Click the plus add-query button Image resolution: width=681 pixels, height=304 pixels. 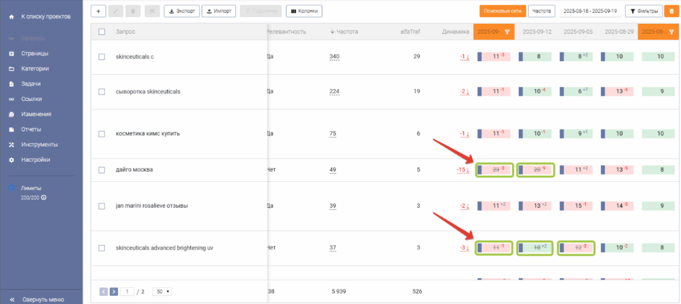[98, 11]
